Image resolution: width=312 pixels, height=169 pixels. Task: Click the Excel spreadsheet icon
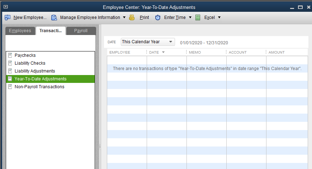click(x=198, y=18)
